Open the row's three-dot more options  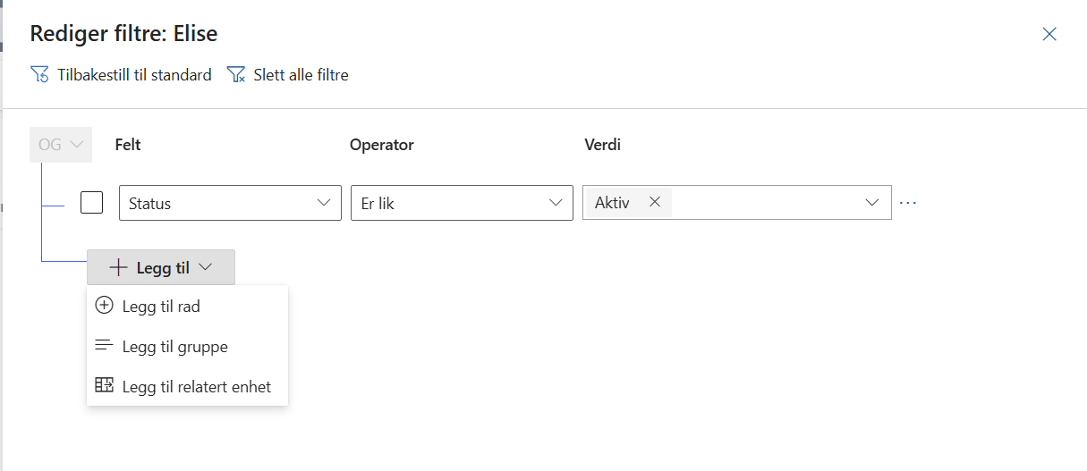[x=908, y=203]
